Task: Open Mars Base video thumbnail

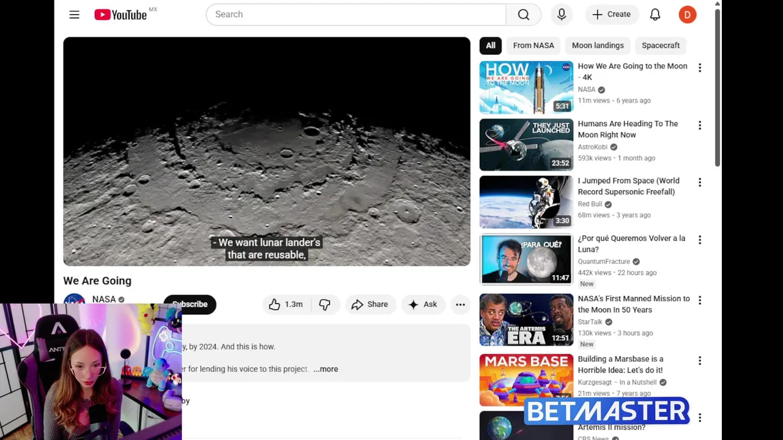Action: point(526,380)
